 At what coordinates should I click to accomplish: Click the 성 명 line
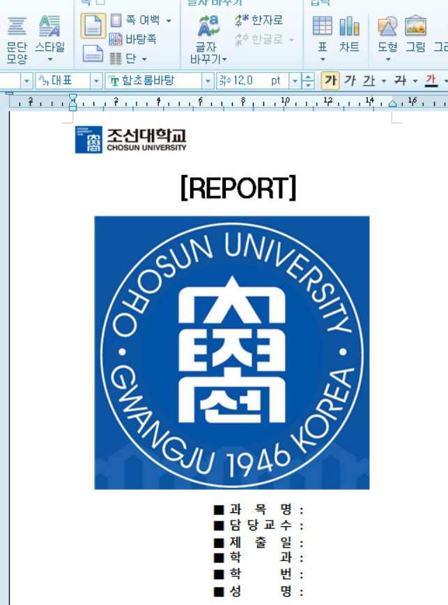[x=258, y=591]
